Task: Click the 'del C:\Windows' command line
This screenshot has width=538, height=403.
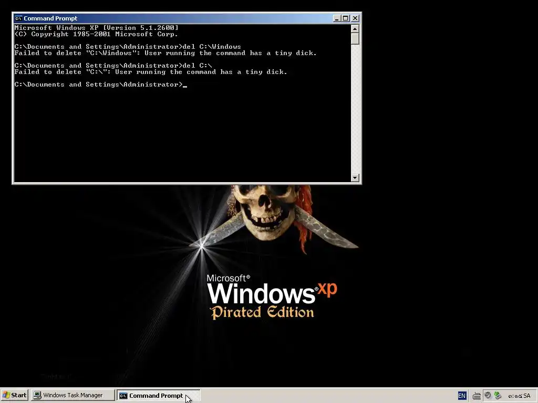Action: point(128,47)
